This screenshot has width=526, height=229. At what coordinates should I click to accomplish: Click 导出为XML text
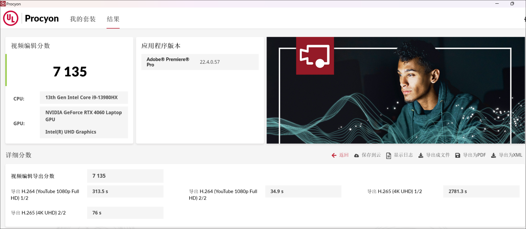click(x=510, y=155)
